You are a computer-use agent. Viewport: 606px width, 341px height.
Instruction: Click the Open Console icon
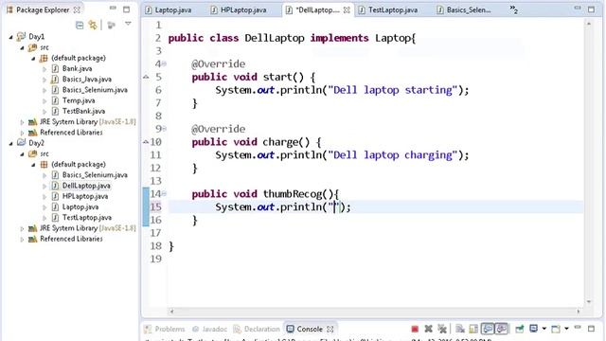[556, 329]
